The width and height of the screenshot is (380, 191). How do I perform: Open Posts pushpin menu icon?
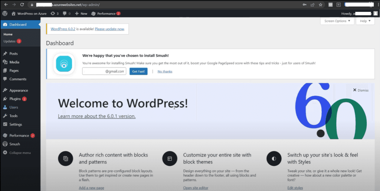click(5, 54)
